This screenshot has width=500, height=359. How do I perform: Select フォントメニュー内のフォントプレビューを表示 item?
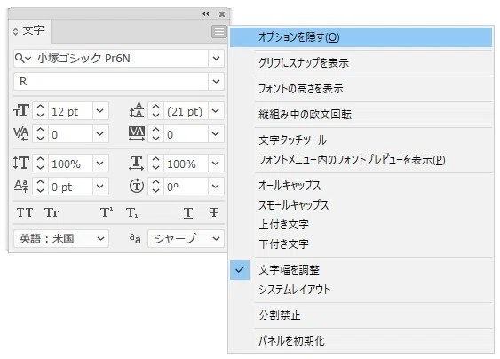(x=361, y=159)
